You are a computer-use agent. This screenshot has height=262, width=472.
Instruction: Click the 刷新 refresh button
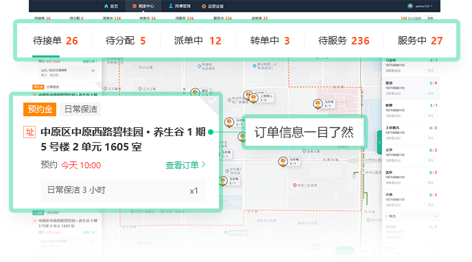point(430,18)
